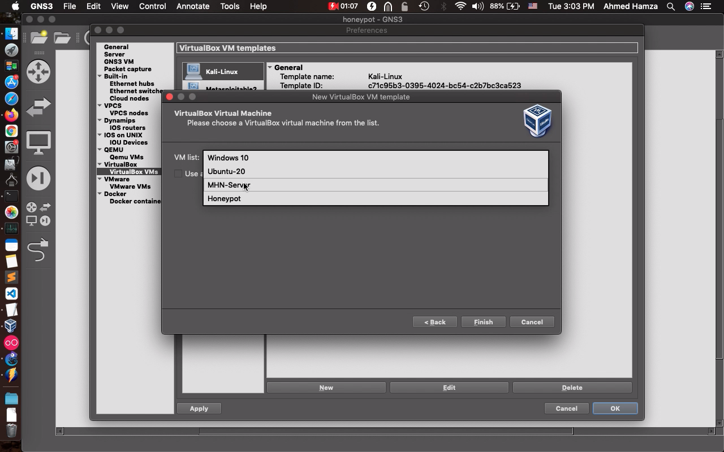This screenshot has height=452, width=724.
Task: Open the Annotate menu
Action: point(193,6)
